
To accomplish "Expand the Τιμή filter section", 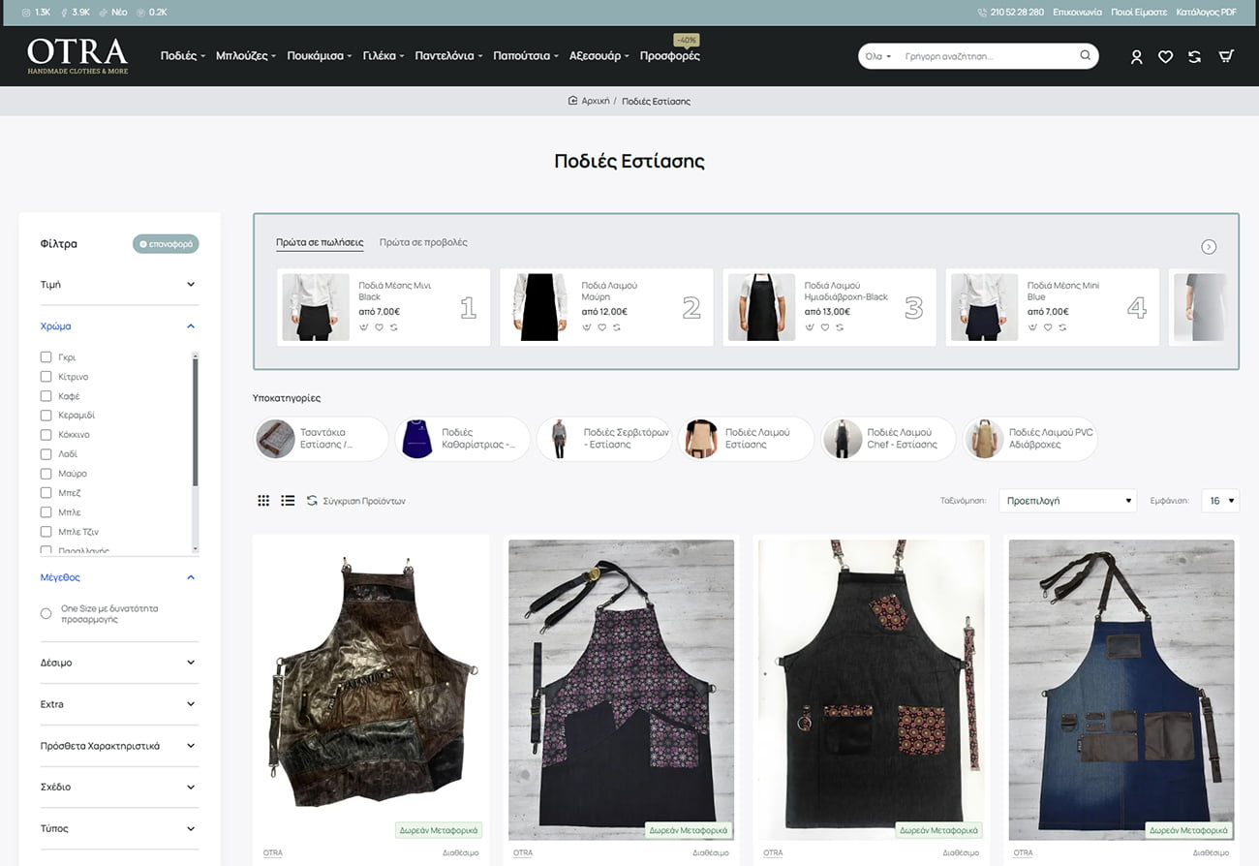I will tap(119, 285).
